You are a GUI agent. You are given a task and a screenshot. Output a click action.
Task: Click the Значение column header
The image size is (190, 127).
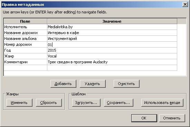point(112,21)
